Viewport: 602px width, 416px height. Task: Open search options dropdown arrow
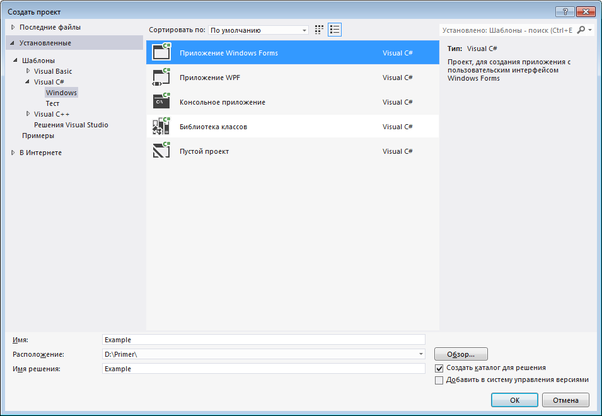coord(591,30)
